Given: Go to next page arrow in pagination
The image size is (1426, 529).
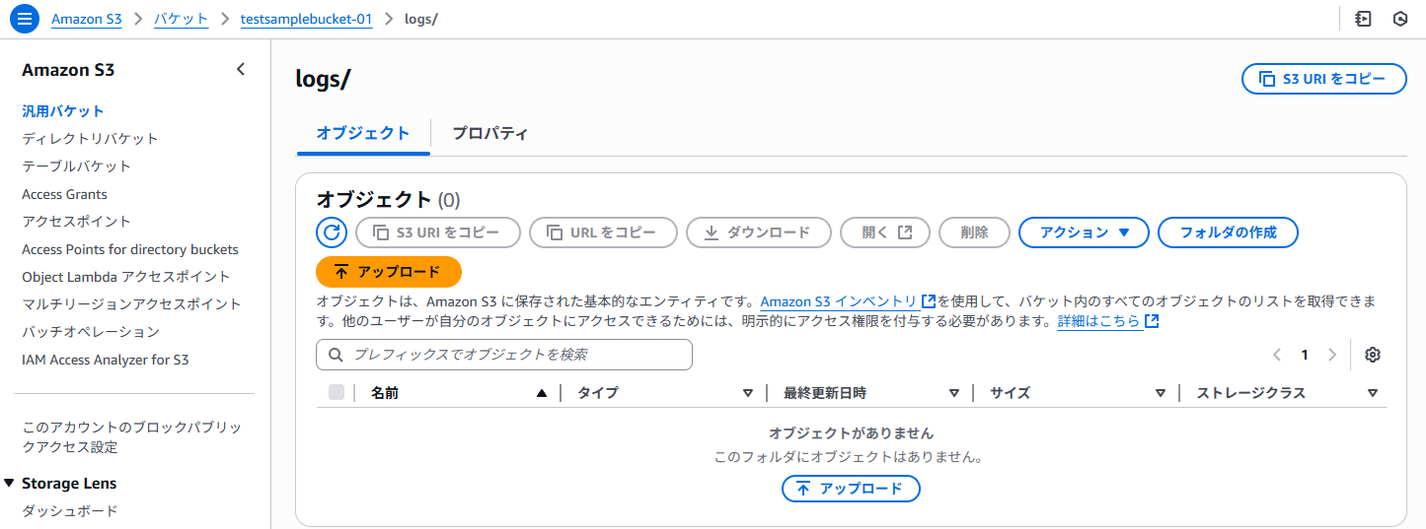Looking at the screenshot, I should 1332,355.
